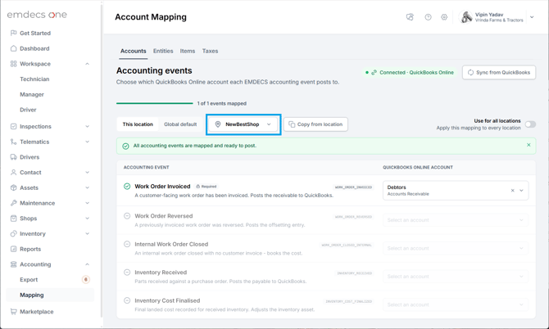Click Copy from location button

[315, 124]
